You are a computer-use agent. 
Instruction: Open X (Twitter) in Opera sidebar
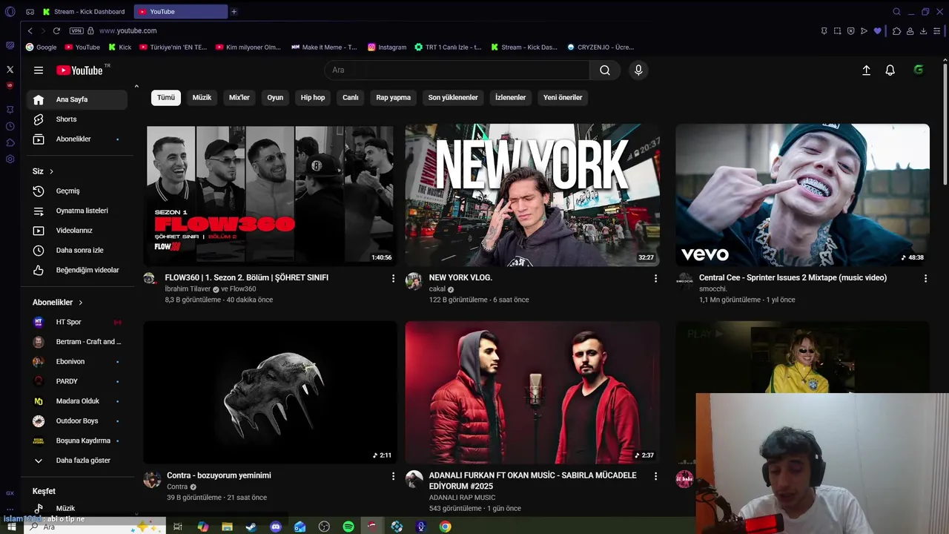(10, 69)
